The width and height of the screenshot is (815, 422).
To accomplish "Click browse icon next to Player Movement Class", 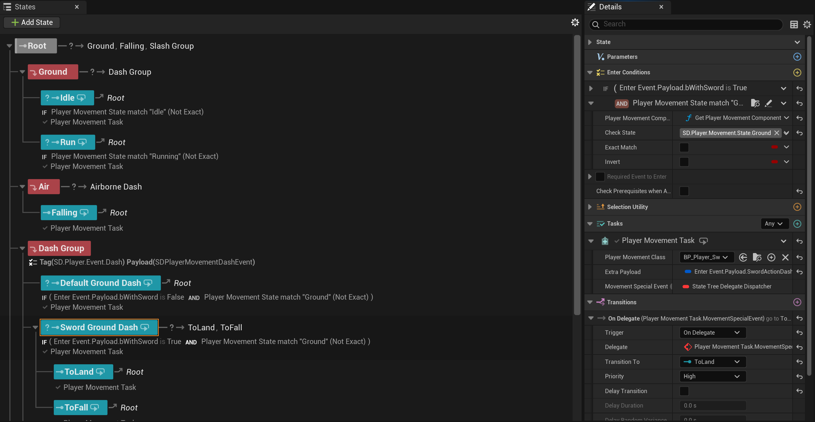I will (757, 257).
